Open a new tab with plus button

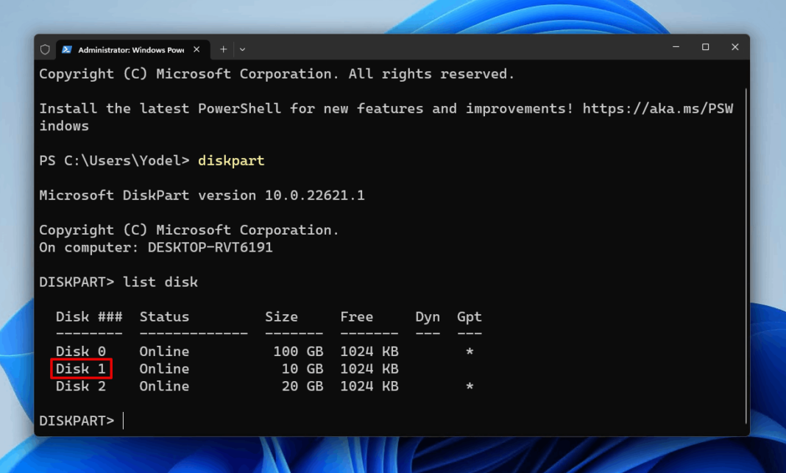tap(224, 49)
